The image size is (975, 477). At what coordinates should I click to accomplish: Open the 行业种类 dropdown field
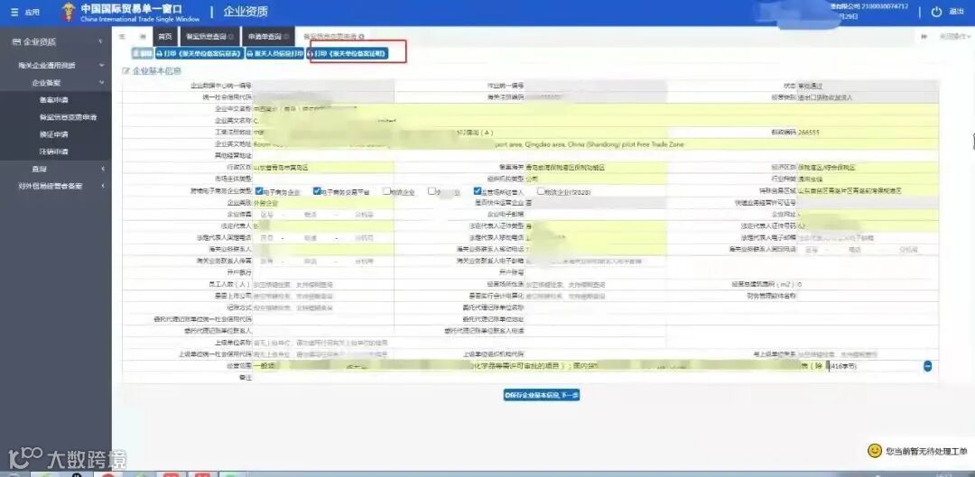click(868, 179)
